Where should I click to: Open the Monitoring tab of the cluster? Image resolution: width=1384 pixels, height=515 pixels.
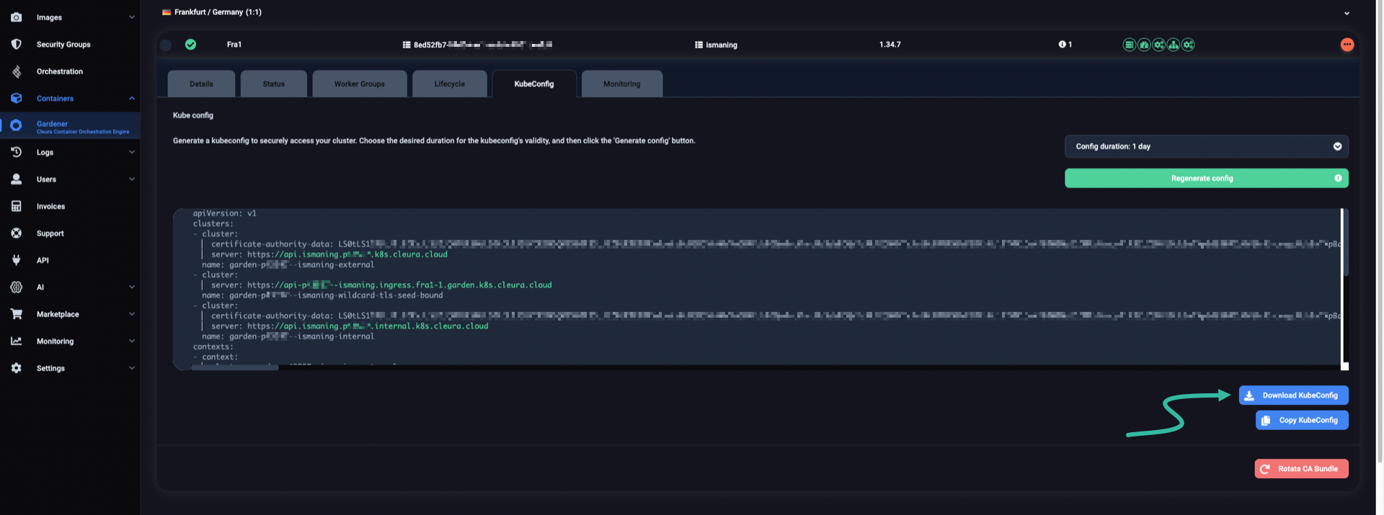click(621, 84)
